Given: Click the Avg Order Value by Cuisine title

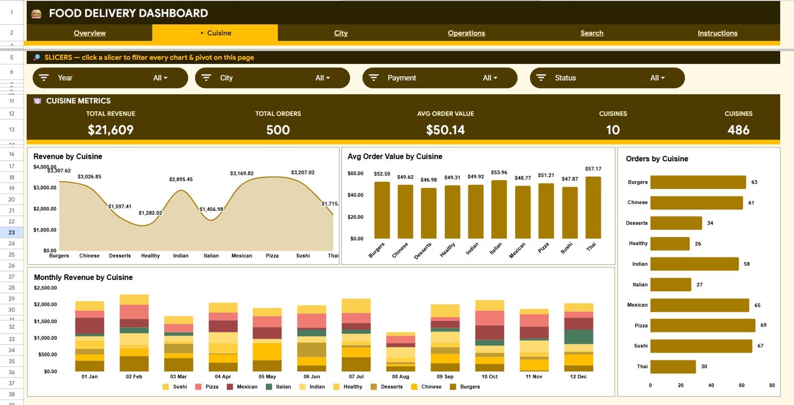Looking at the screenshot, I should (x=395, y=156).
